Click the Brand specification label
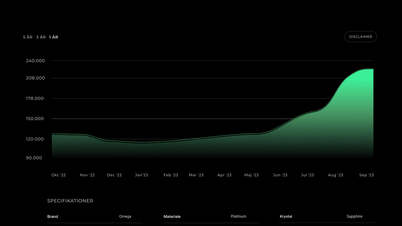The height and width of the screenshot is (226, 402). click(x=53, y=216)
